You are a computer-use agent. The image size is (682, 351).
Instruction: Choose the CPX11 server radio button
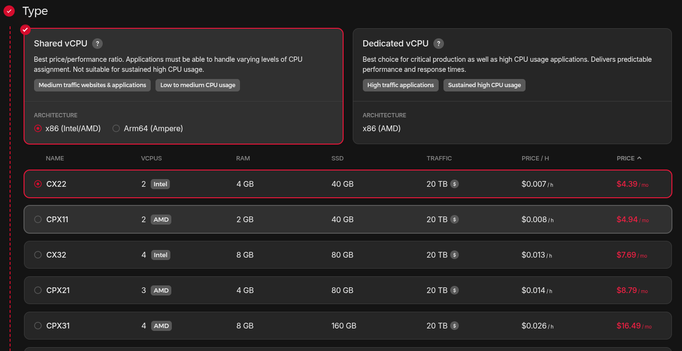(38, 219)
